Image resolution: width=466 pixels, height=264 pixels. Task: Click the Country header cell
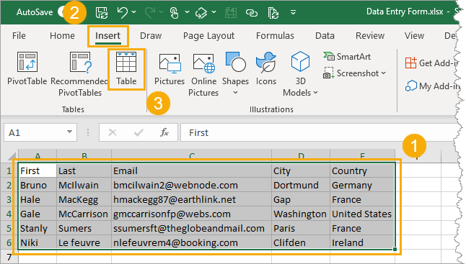tap(362, 171)
